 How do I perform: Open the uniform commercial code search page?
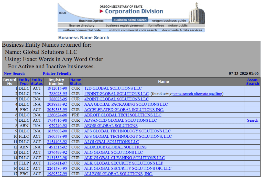click(x=133, y=30)
